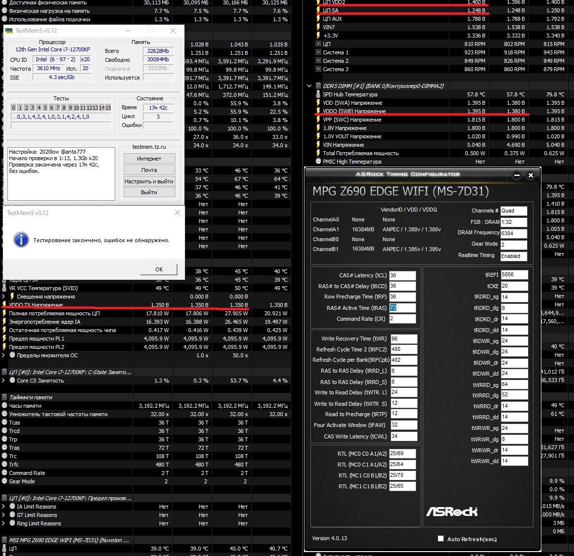Click the Настроить и выйти button
Screen dimensions: 574x556
(149, 181)
